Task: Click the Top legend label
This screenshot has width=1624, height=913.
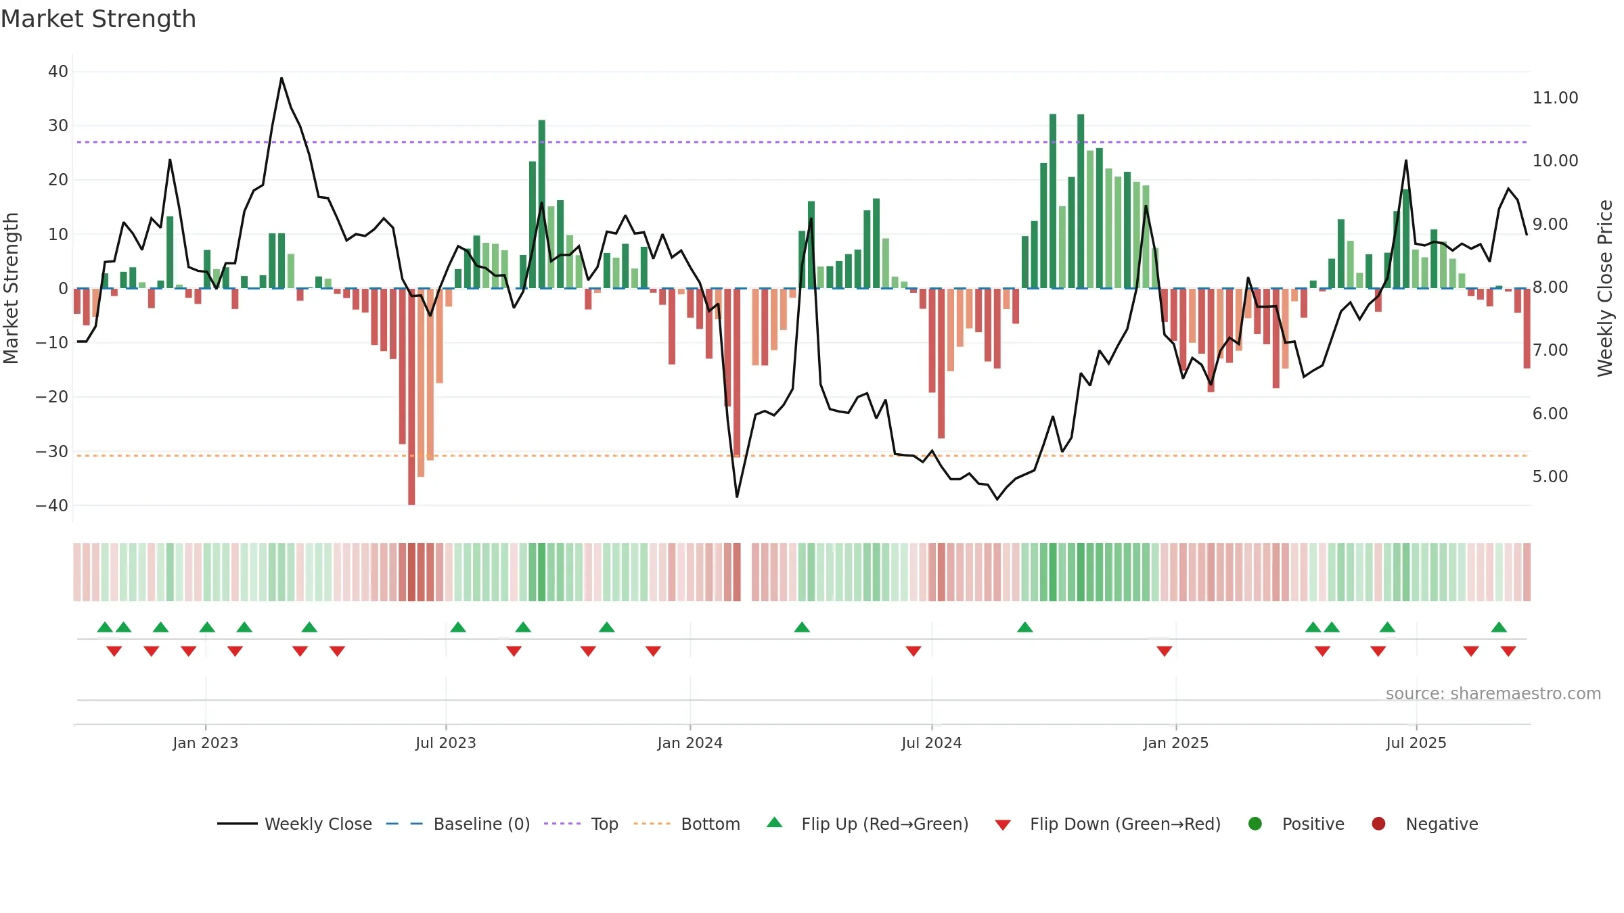Action: (x=604, y=824)
